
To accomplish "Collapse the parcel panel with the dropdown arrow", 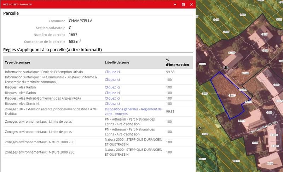I will pyautogui.click(x=175, y=5).
